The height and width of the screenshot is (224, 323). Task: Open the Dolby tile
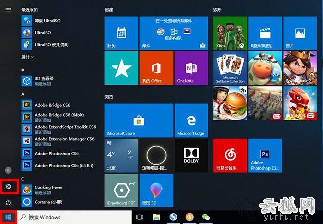[191, 155]
